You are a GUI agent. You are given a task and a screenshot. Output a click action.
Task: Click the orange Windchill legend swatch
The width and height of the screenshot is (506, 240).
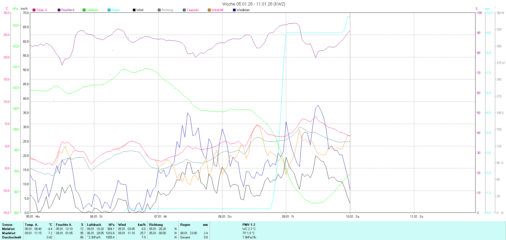click(x=209, y=10)
